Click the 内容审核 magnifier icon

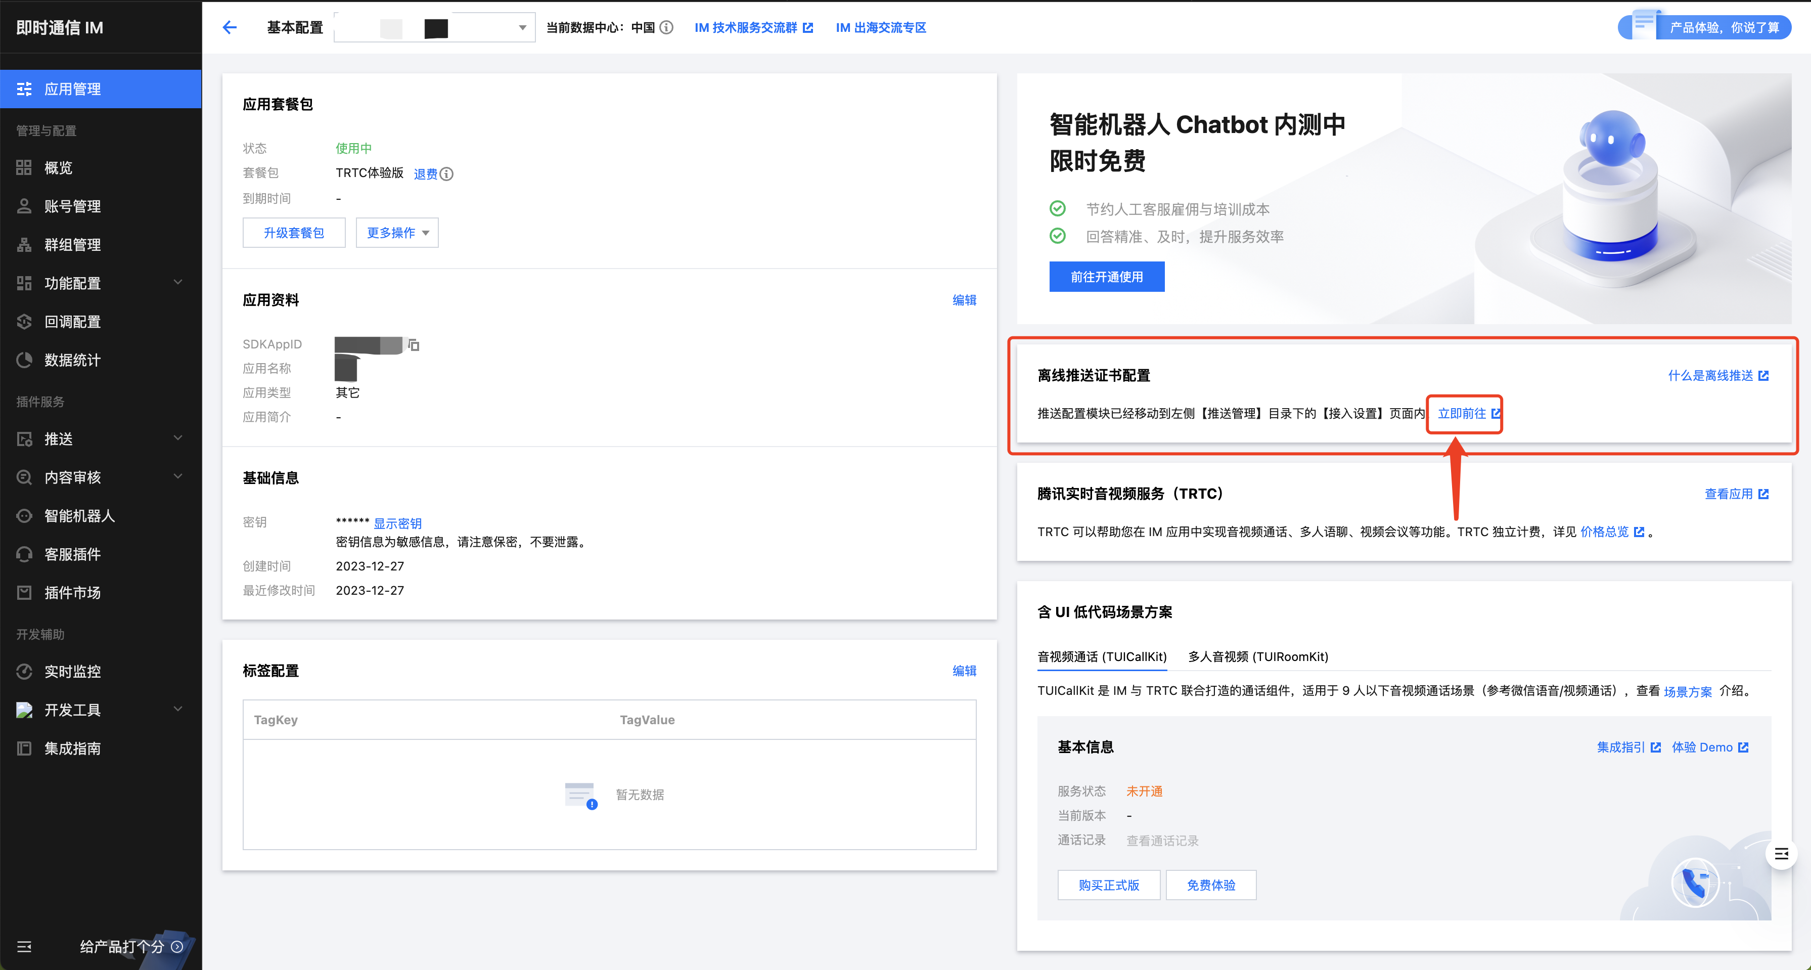(24, 477)
